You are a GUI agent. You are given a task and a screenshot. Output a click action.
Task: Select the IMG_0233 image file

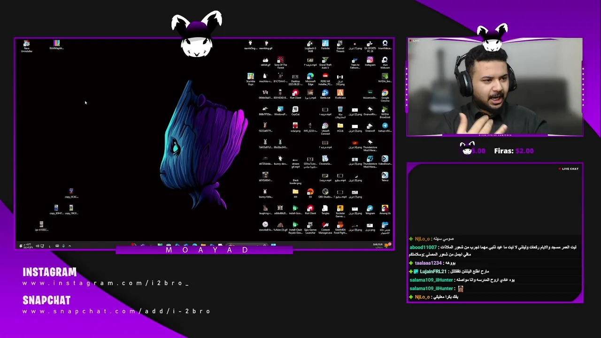click(310, 127)
